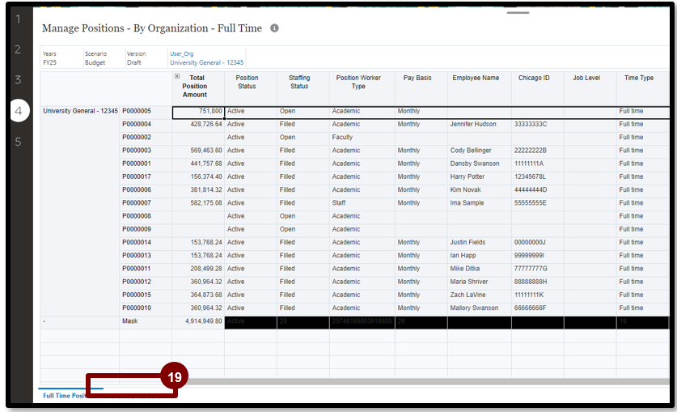This screenshot has width=677, height=412.
Task: Click the grab handle at the top of the panel
Action: pos(518,13)
